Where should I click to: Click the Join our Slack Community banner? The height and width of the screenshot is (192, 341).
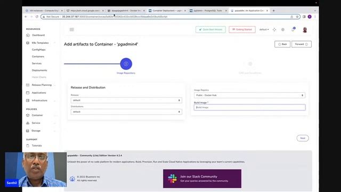tap(202, 179)
